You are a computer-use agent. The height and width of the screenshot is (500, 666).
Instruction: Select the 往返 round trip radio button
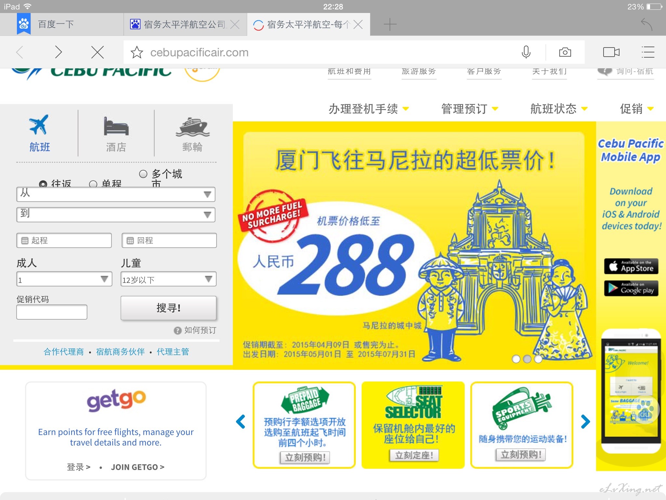point(43,184)
